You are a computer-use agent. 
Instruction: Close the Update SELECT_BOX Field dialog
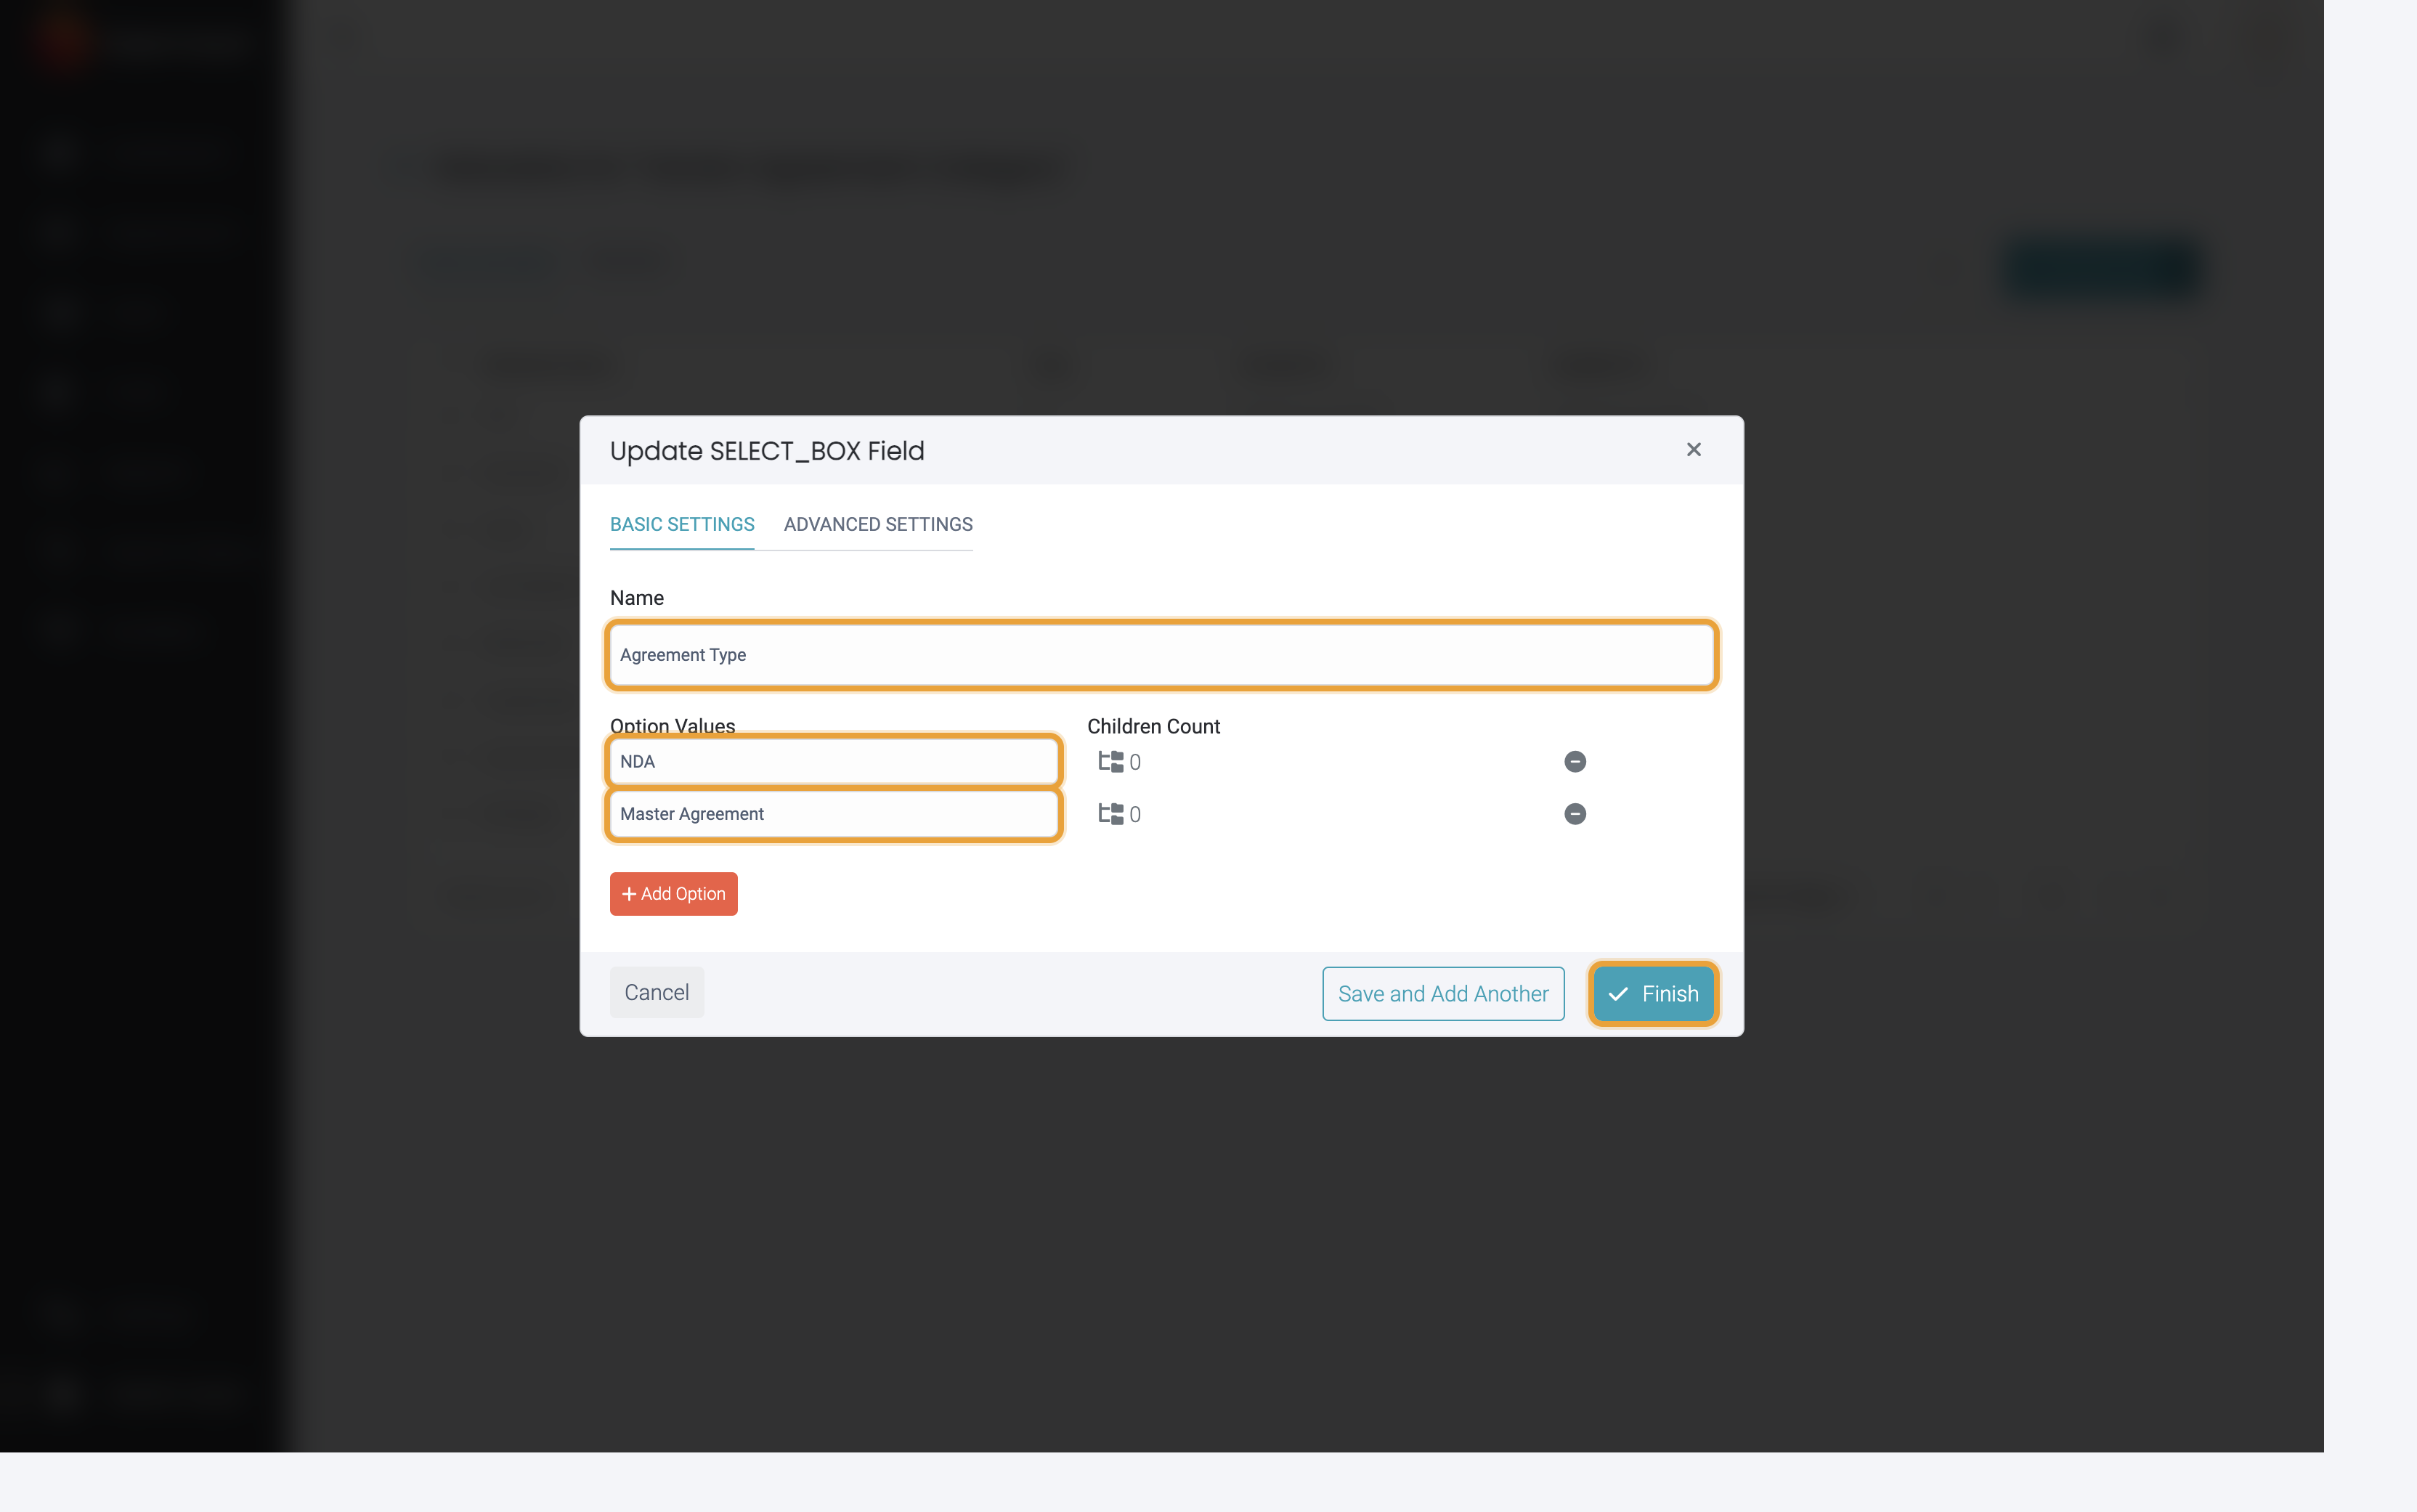coord(1693,450)
